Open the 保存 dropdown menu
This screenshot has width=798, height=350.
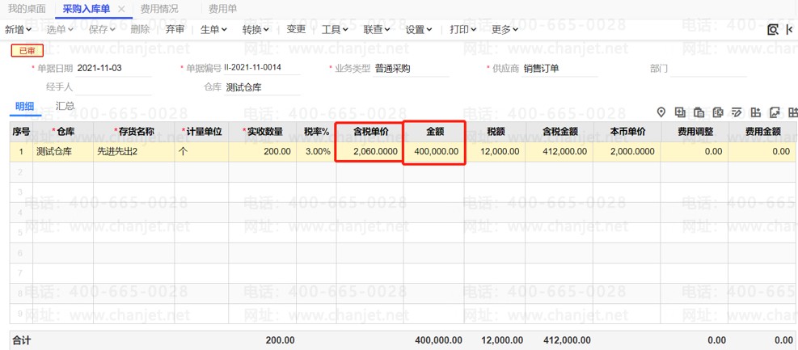point(102,30)
